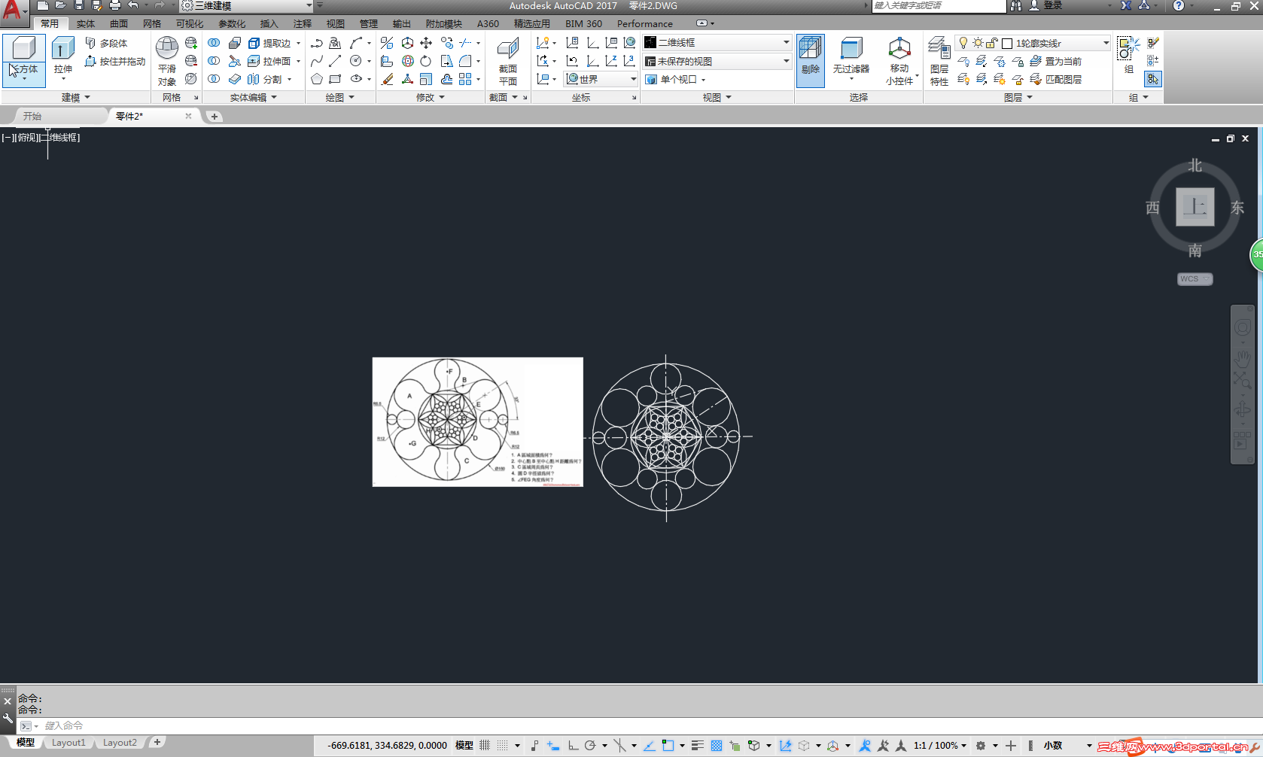
Task: Open the 世界 UCS dropdown
Action: [601, 79]
